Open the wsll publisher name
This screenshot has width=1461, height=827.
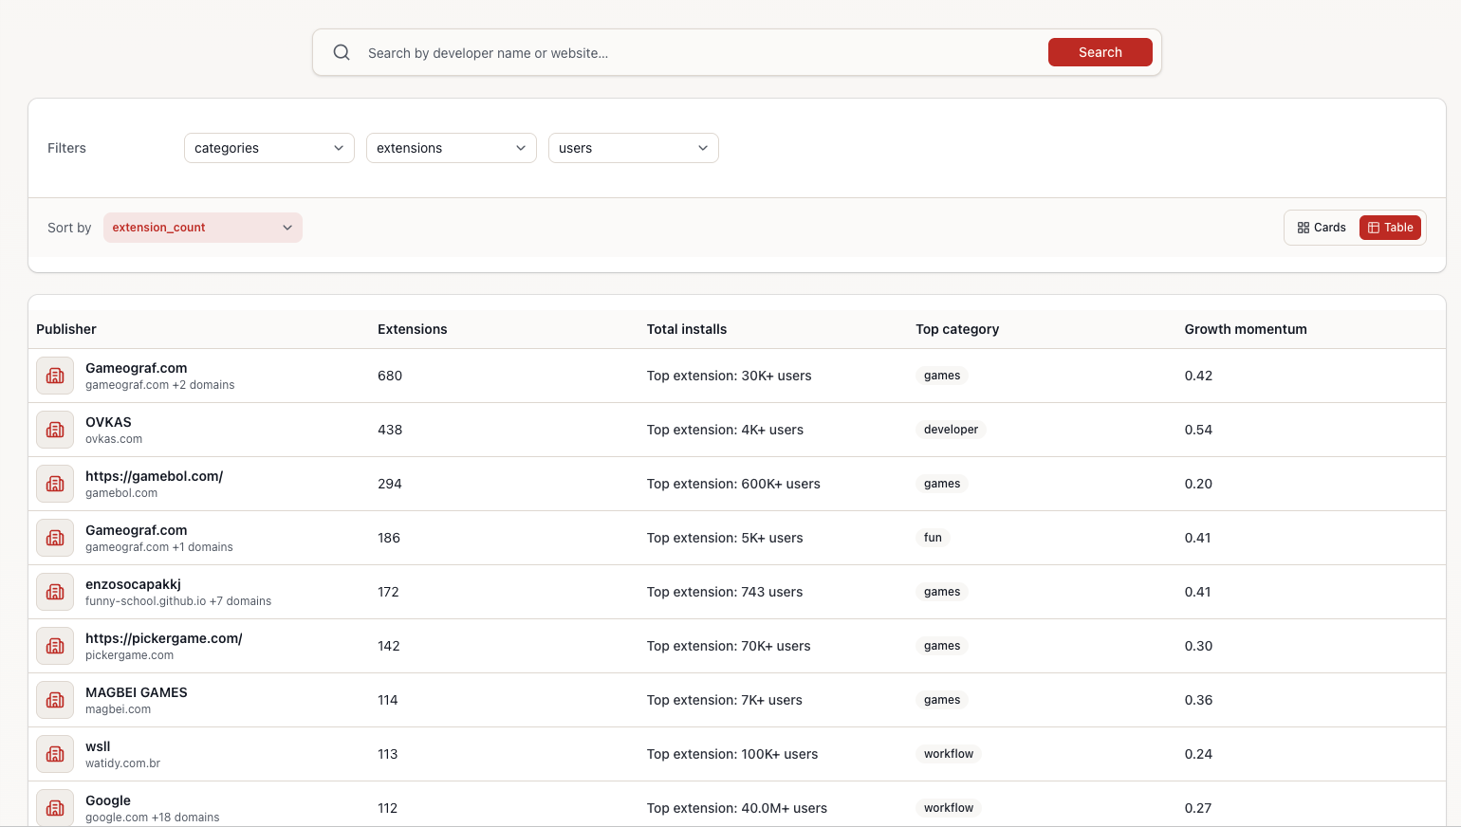(98, 746)
